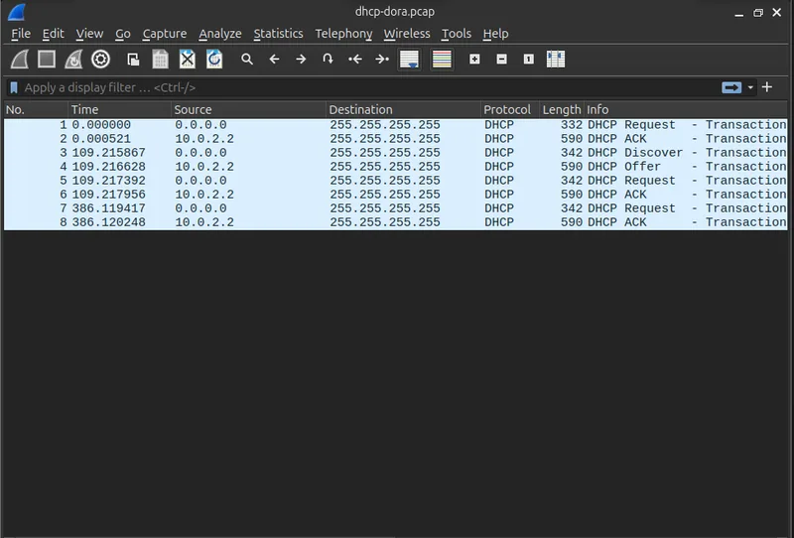Sort by the Length column header
794x538 pixels.
tap(562, 109)
